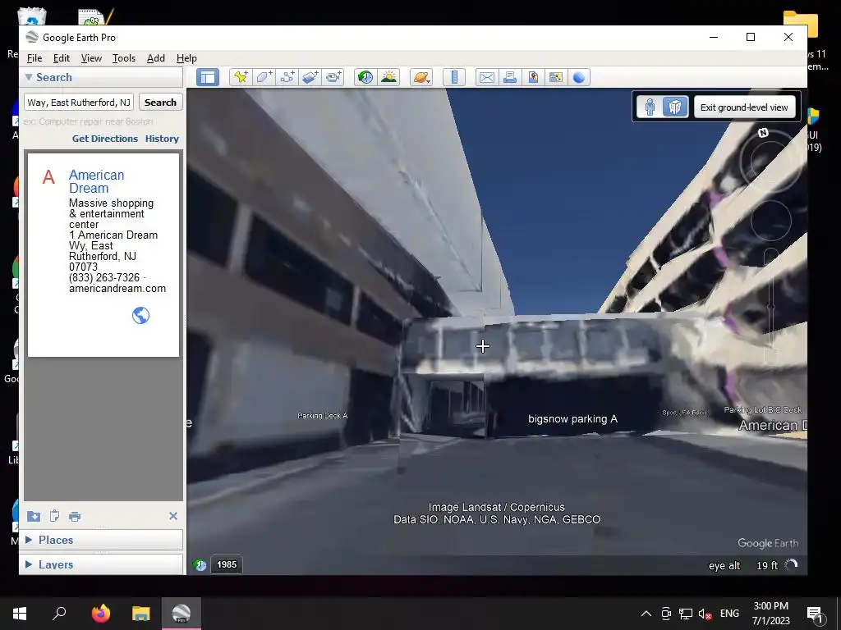
Task: Open the Edit menu
Action: tap(61, 58)
